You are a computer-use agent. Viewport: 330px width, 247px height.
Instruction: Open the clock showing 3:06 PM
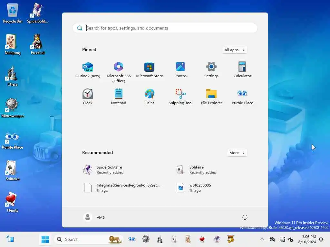click(x=307, y=239)
